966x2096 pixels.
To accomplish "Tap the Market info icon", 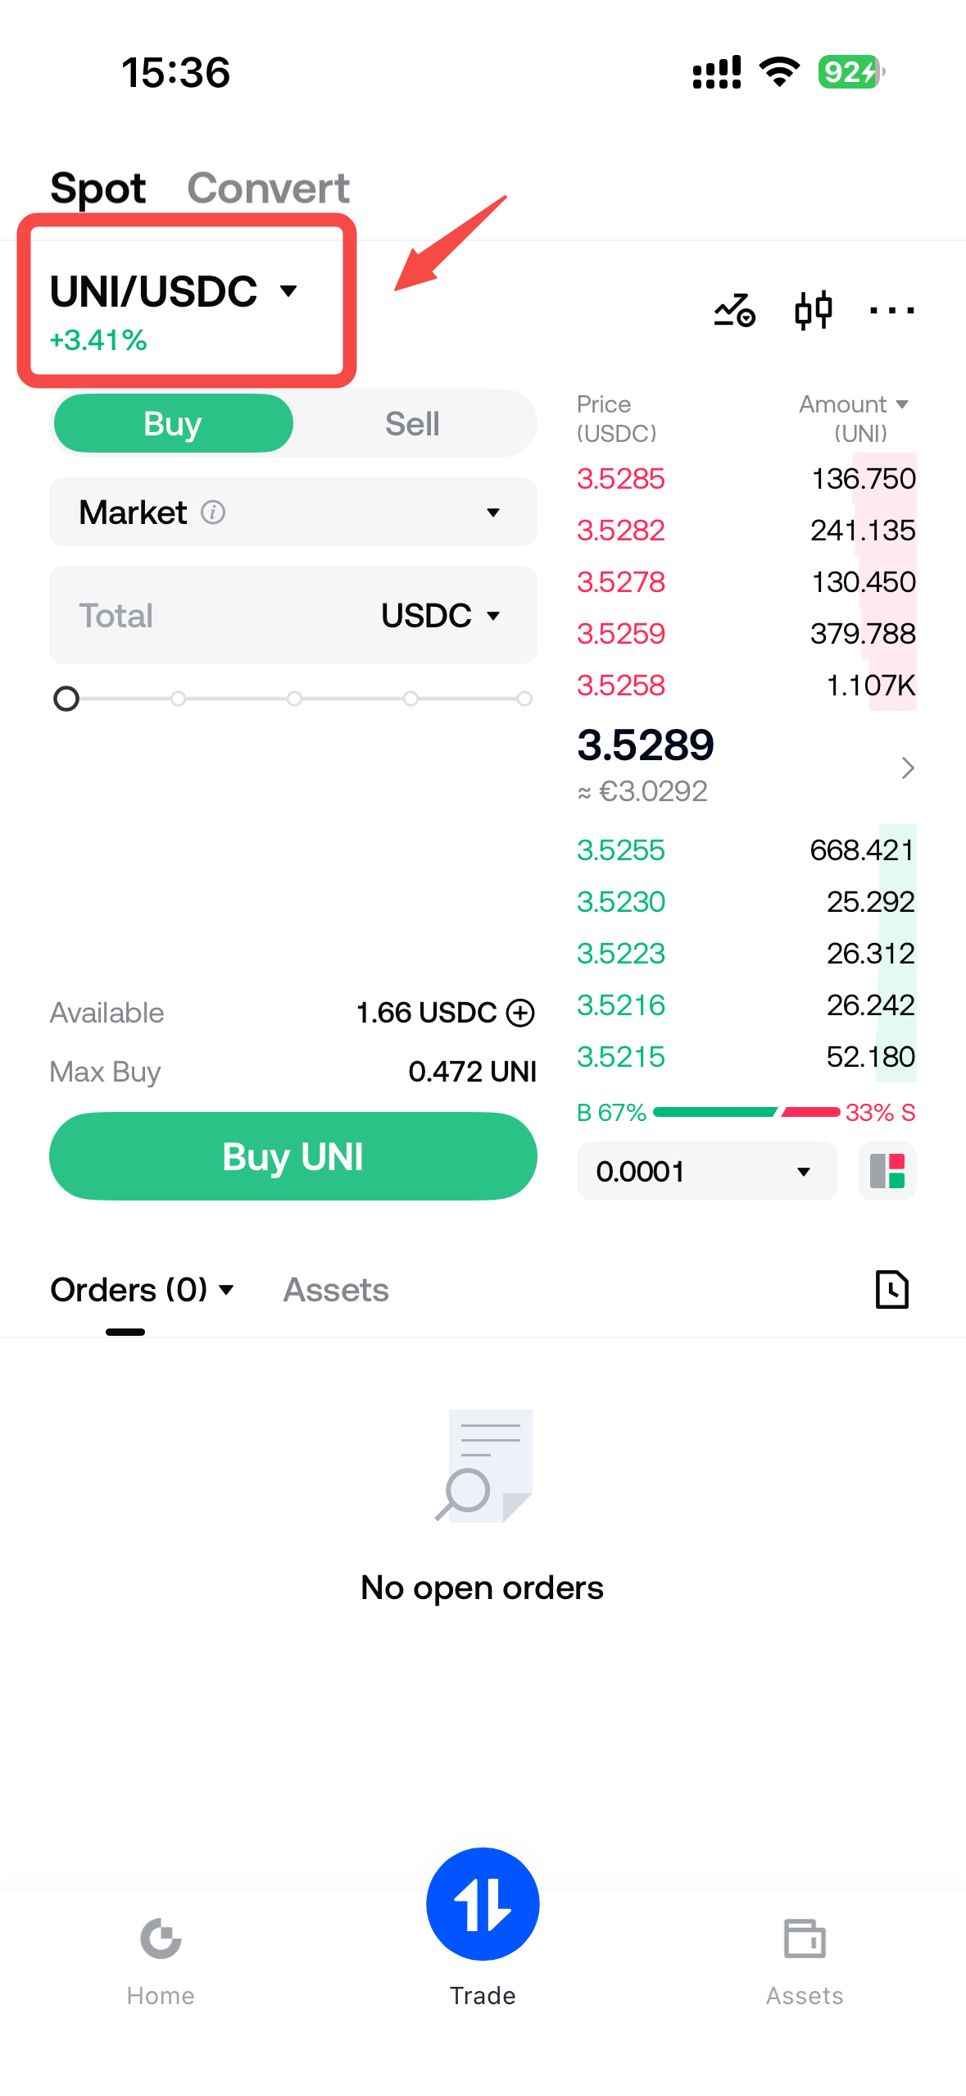I will pyautogui.click(x=213, y=513).
